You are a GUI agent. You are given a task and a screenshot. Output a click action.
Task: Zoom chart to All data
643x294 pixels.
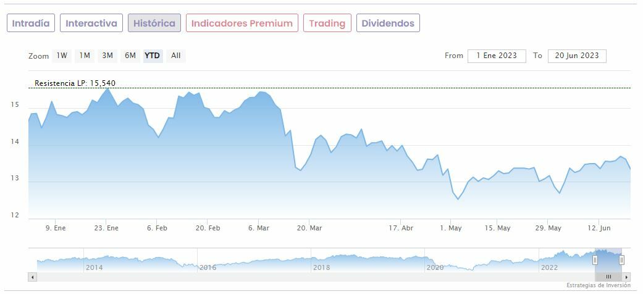(x=176, y=56)
